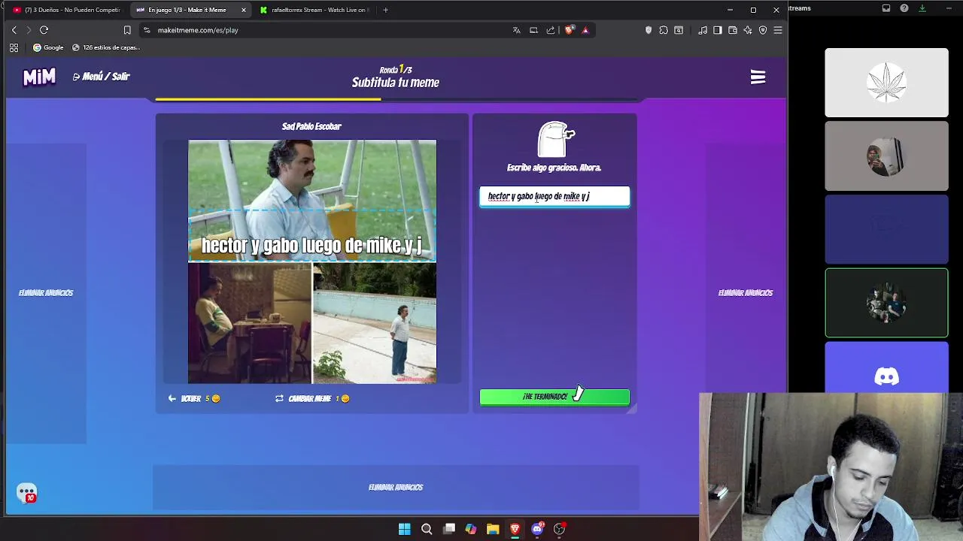Image resolution: width=963 pixels, height=541 pixels.
Task: Open the 126 estilos de capas bookmark
Action: (106, 47)
